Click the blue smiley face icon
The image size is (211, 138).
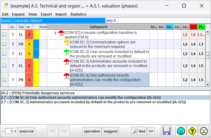pyautogui.click(x=181, y=131)
